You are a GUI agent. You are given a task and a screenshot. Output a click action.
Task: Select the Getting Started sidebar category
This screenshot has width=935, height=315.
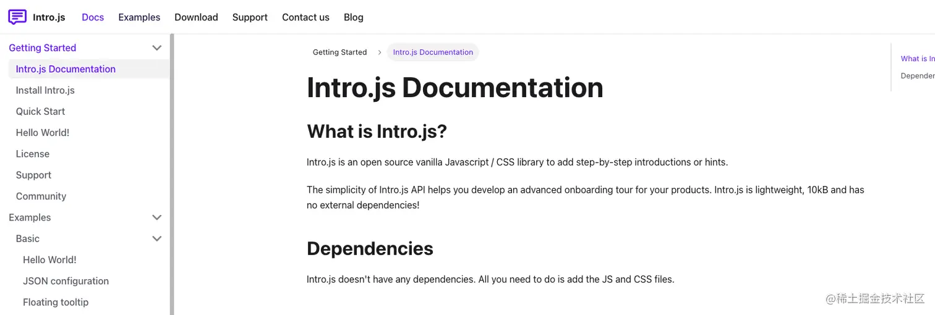coord(42,48)
